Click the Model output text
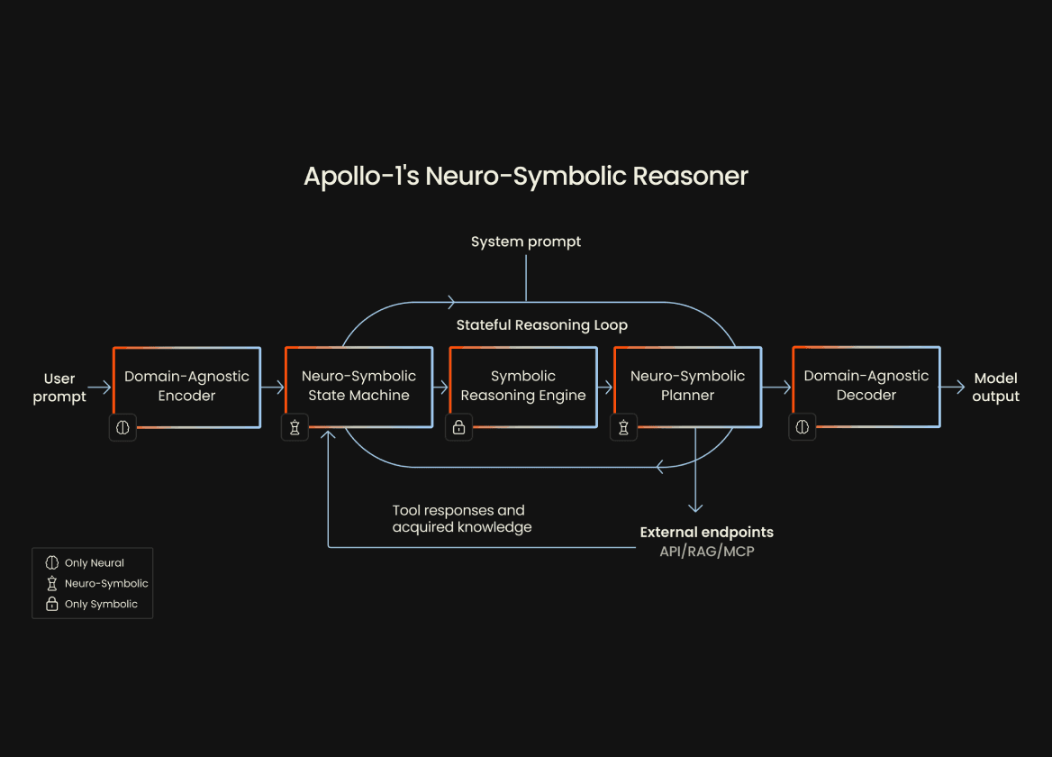 [995, 388]
